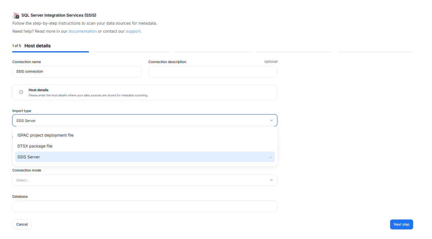The width and height of the screenshot is (432, 239).
Task: Follow the support contact link
Action: [133, 31]
